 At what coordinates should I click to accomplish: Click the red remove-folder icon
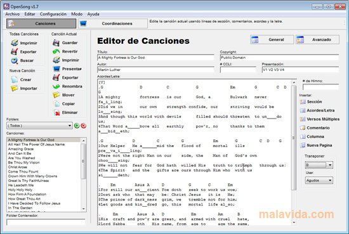[x=84, y=126]
